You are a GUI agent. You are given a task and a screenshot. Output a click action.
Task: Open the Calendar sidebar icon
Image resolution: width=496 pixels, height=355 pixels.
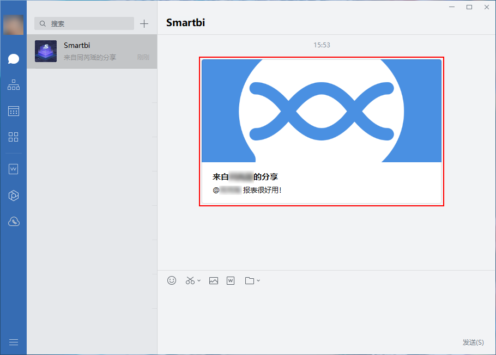pos(14,111)
